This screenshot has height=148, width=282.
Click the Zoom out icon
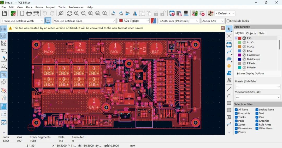click(84, 14)
